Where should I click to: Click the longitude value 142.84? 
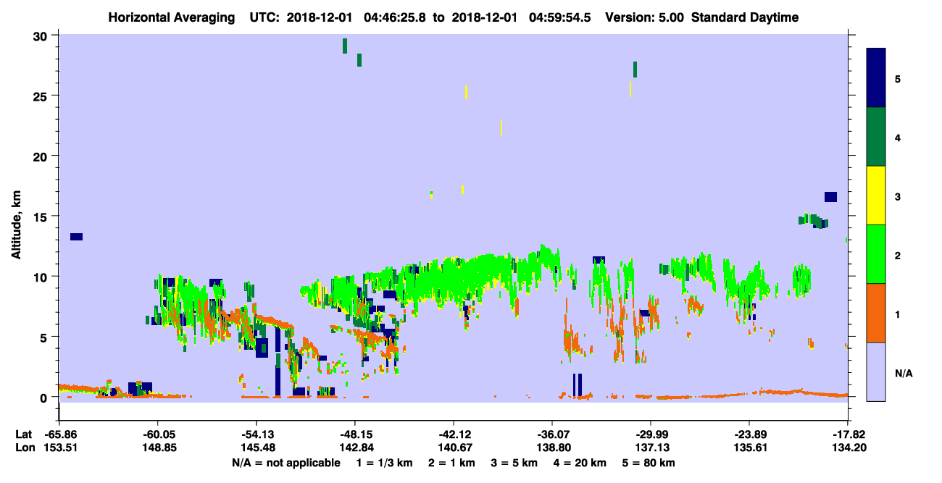pos(355,448)
